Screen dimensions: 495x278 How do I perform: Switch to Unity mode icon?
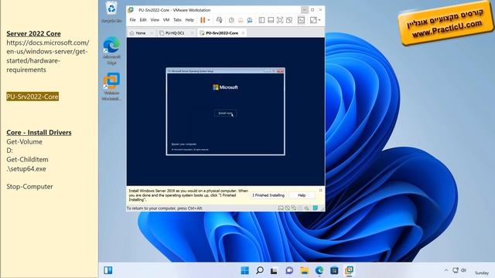coord(289,20)
